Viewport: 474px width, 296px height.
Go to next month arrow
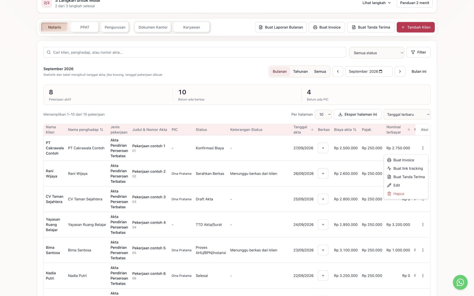click(x=400, y=72)
